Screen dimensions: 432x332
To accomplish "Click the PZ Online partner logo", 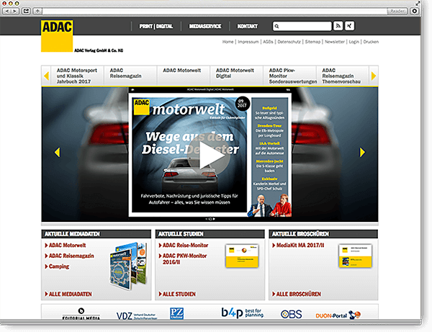I will 176,313.
